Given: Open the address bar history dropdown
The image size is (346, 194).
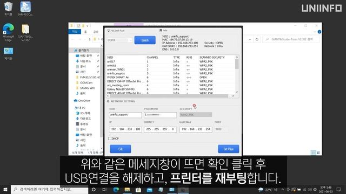Looking at the screenshot, I should pyautogui.click(x=250, y=39).
